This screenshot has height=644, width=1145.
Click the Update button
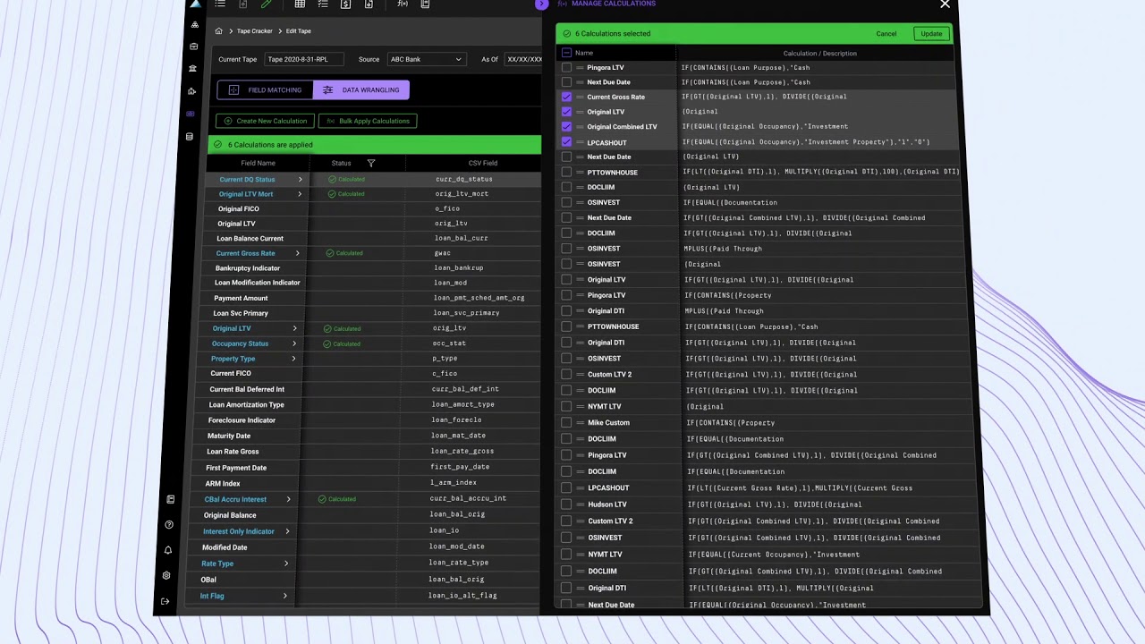pyautogui.click(x=931, y=34)
